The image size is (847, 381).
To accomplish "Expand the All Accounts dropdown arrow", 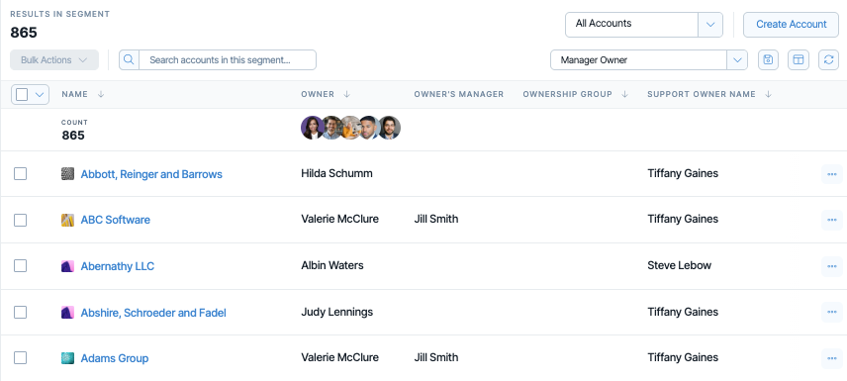I will pos(710,25).
